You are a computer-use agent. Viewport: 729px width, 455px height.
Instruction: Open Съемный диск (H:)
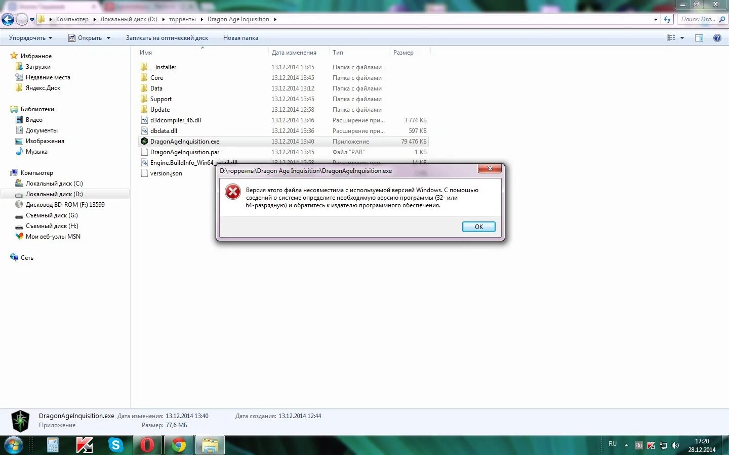(x=52, y=226)
